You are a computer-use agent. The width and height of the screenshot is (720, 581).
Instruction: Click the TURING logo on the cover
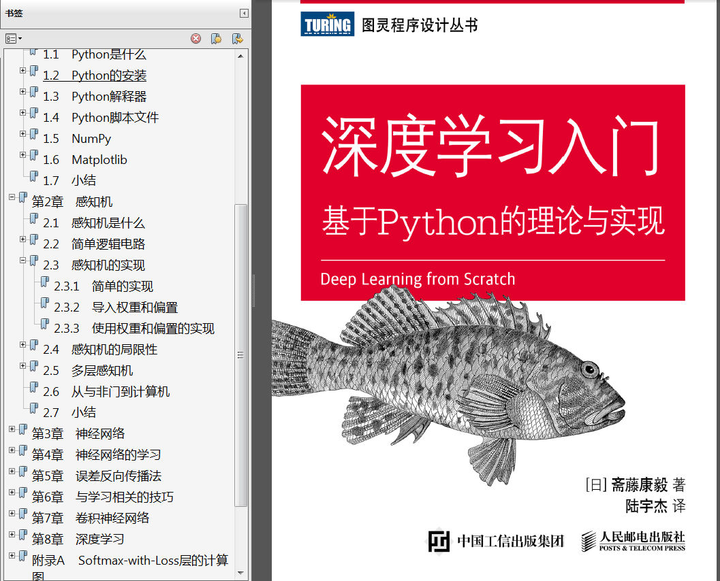pos(328,24)
